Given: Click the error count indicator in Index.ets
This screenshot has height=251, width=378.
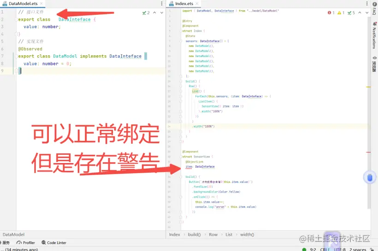Looking at the screenshot, I should click(x=331, y=13).
